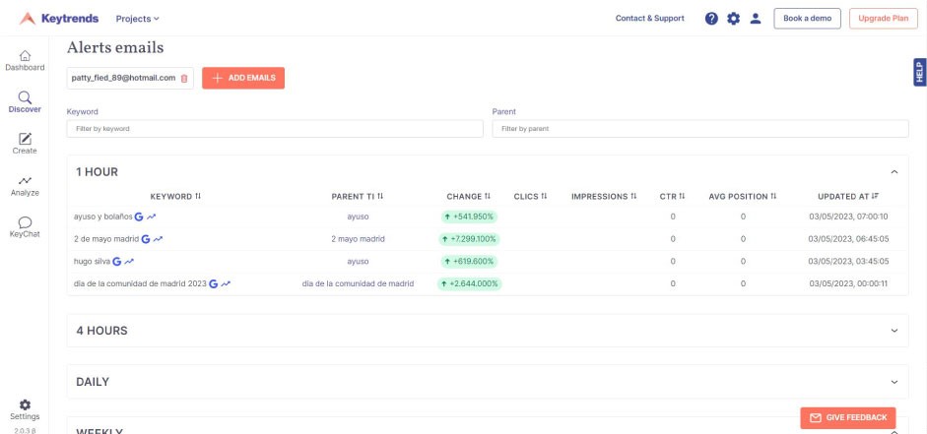Sort by Avg Position column

(743, 196)
